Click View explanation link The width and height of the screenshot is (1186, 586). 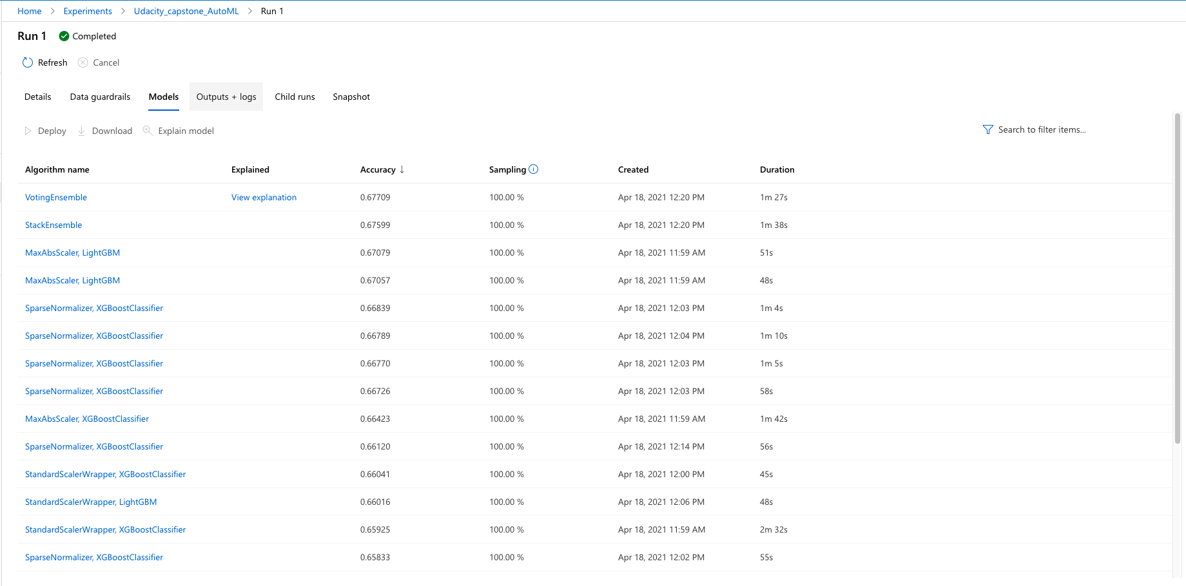(x=264, y=197)
